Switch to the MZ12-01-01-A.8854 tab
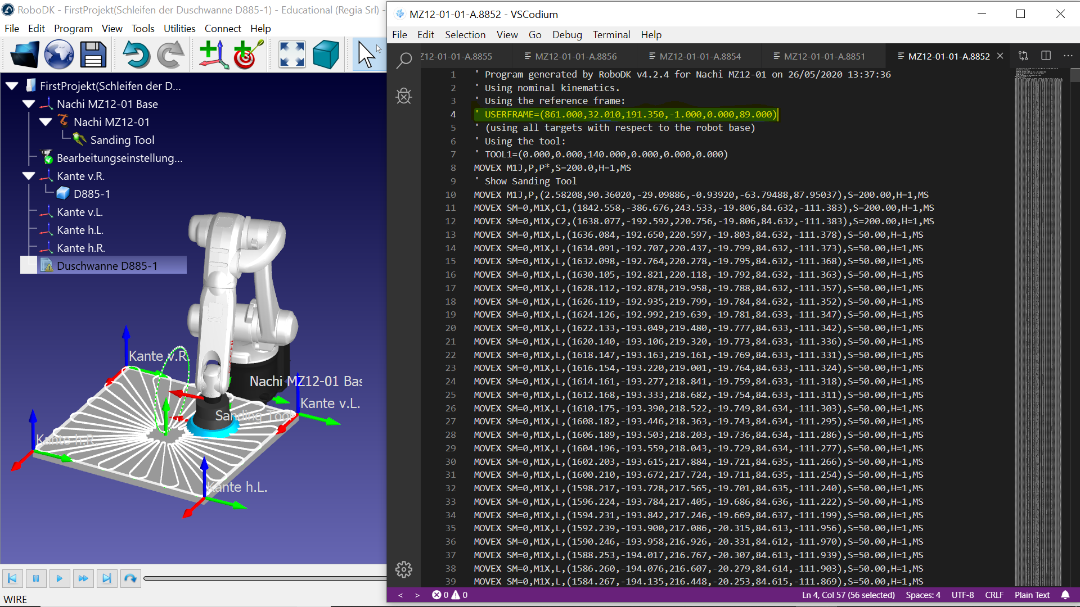The image size is (1080, 607). (699, 56)
